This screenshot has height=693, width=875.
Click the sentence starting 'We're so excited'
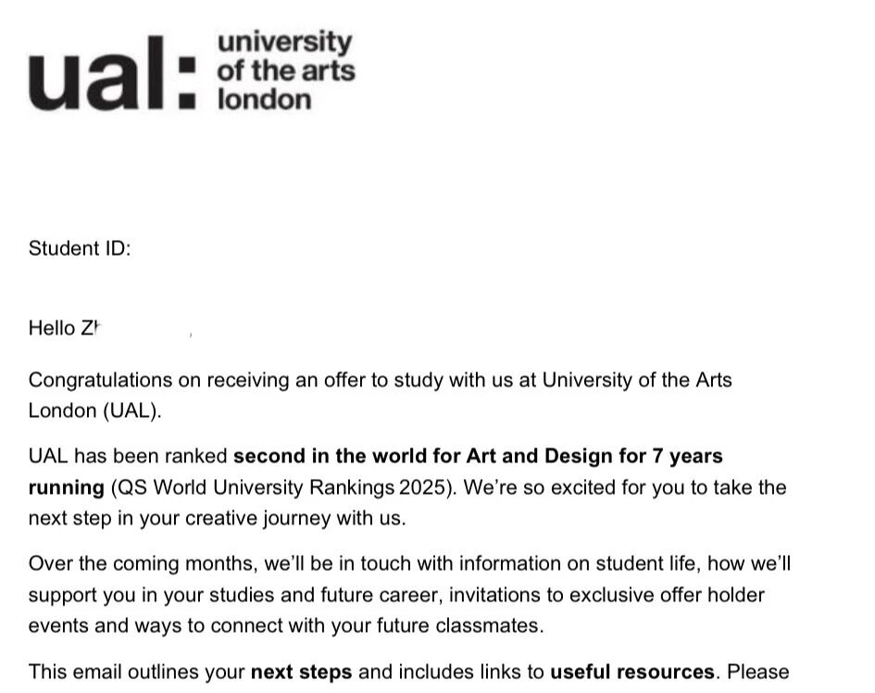point(624,487)
